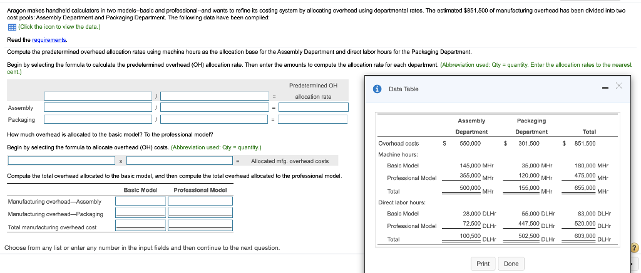Open the first allocated overhead formula dropdown
Viewport: 641px width, 273px height.
[62, 161]
